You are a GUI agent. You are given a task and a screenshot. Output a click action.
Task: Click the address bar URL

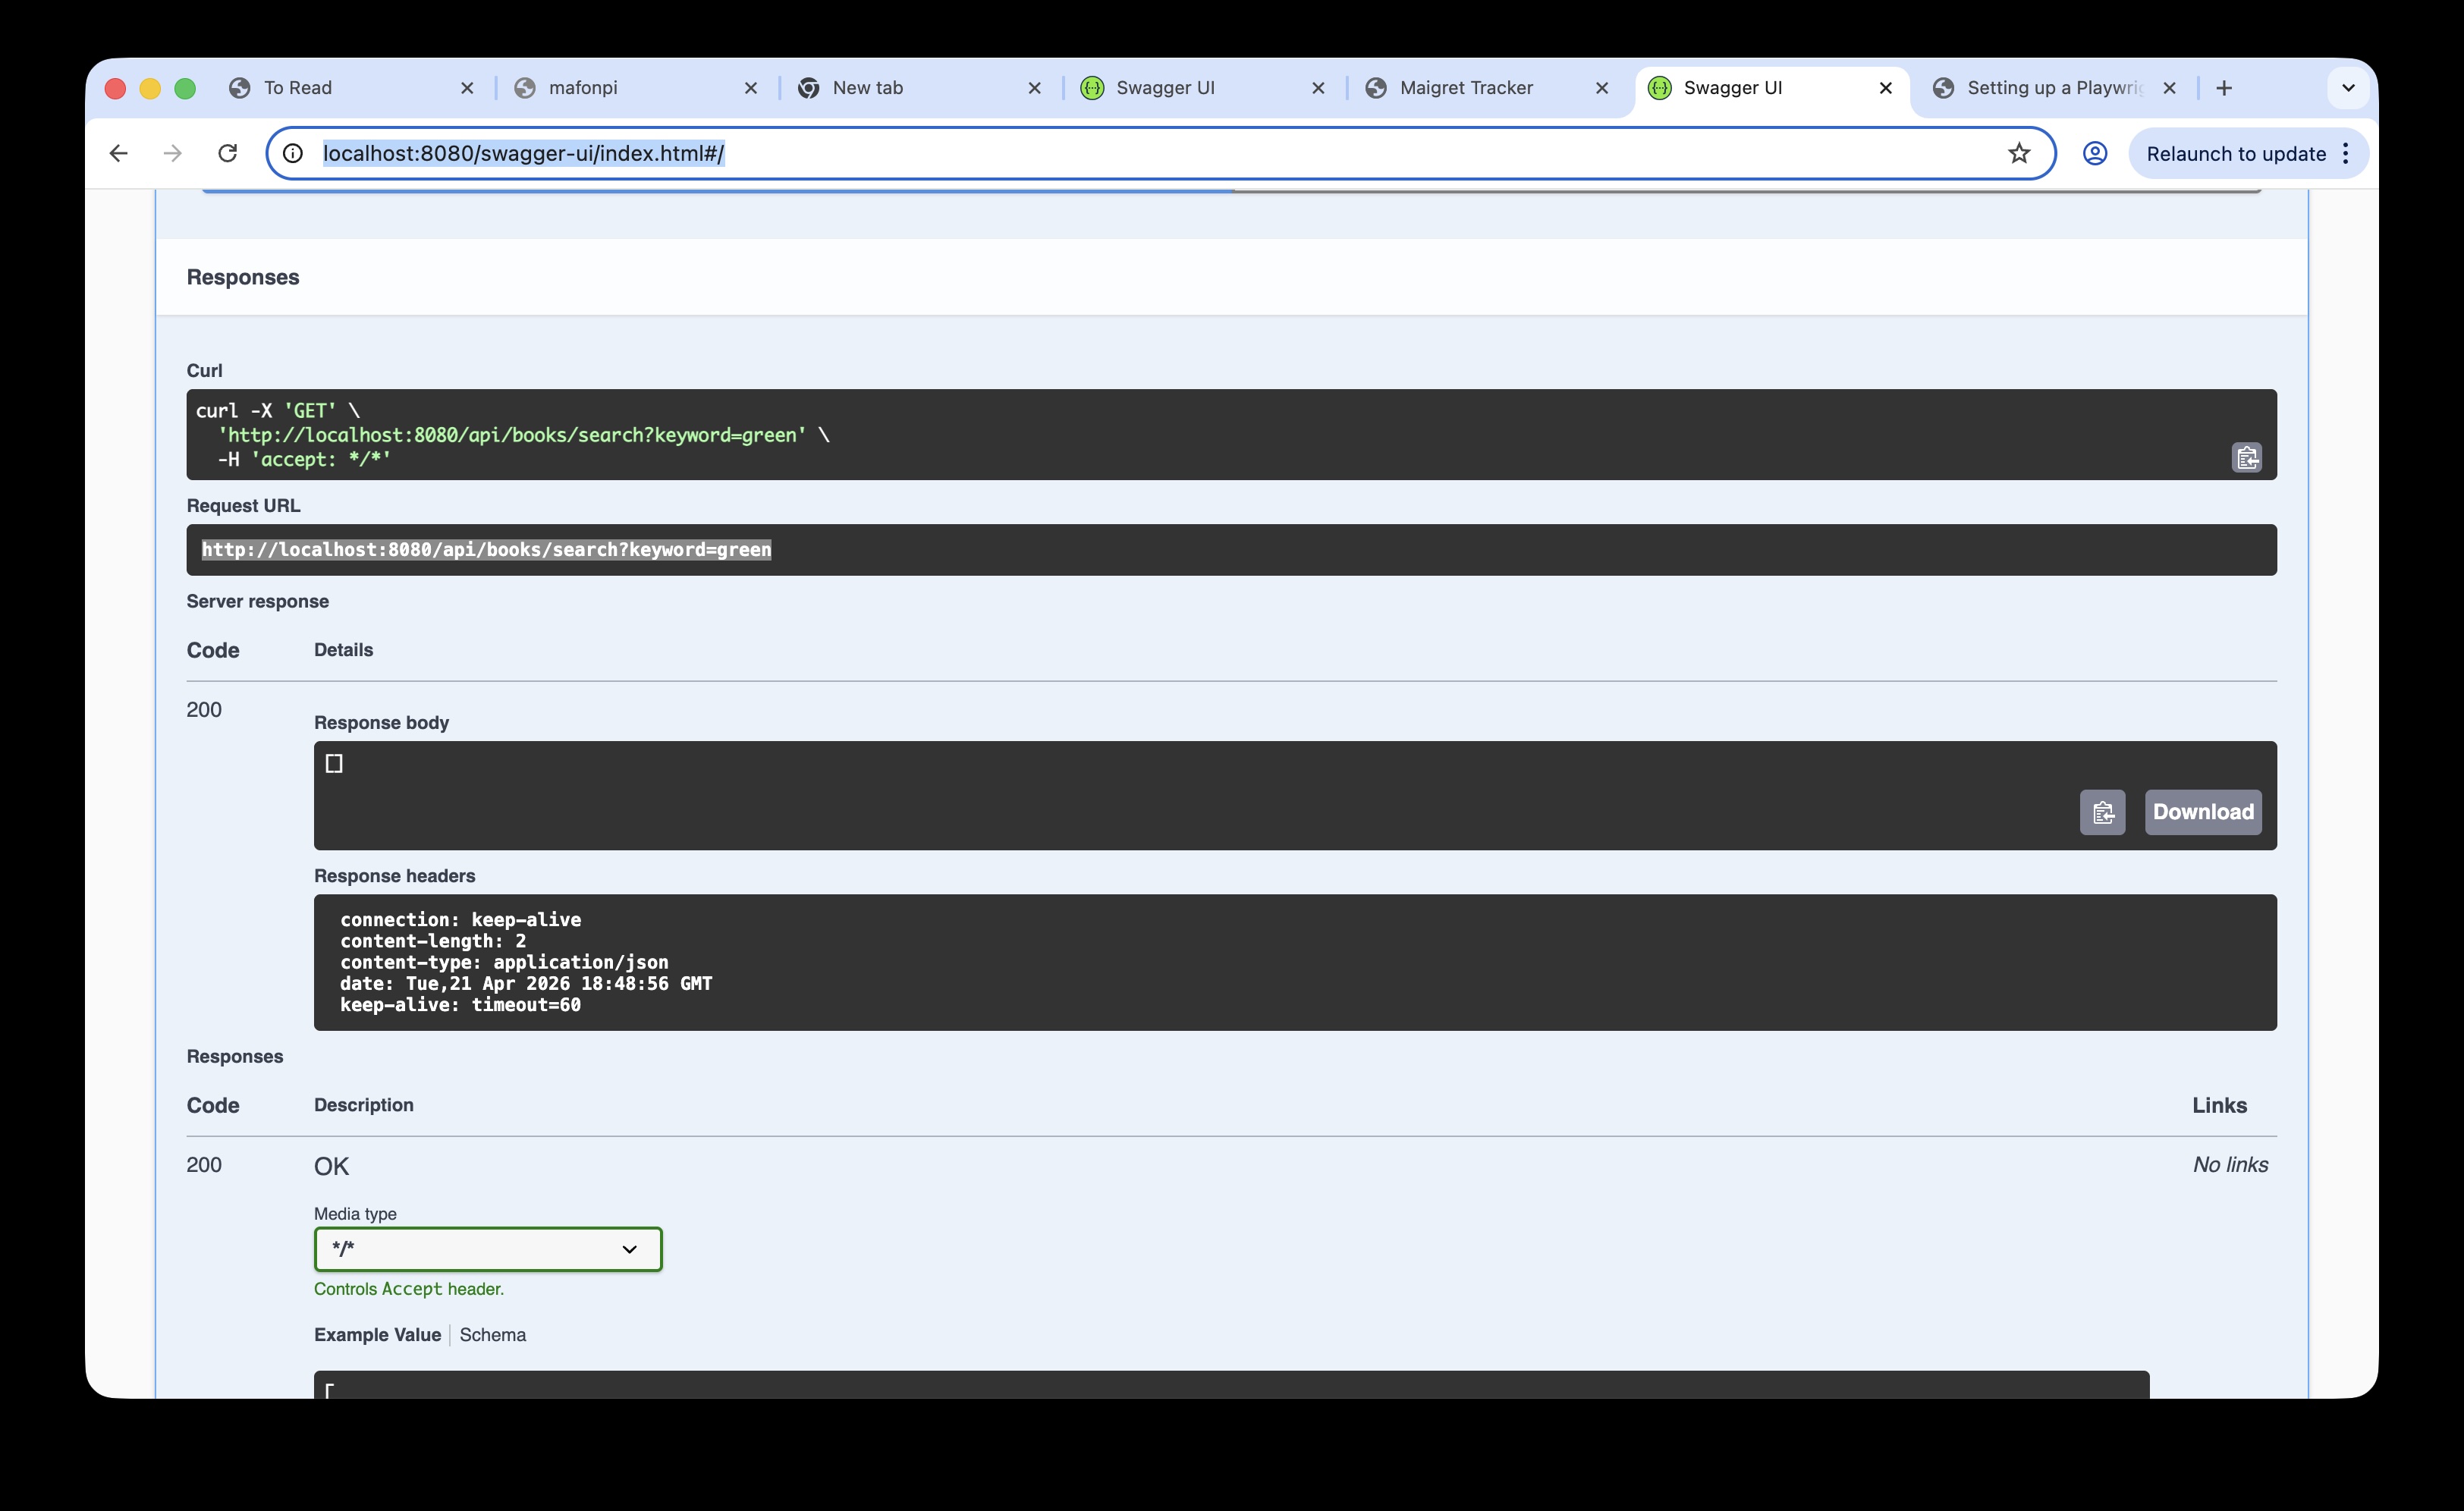(x=523, y=153)
